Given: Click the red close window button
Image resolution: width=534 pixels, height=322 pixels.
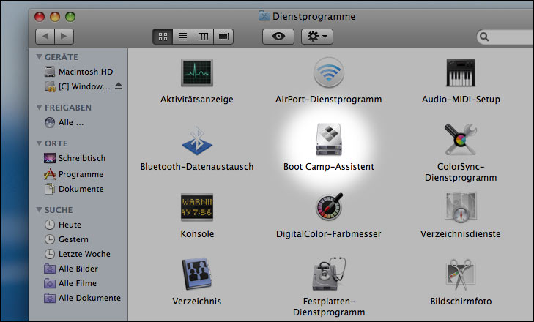Looking at the screenshot, I should tap(40, 17).
